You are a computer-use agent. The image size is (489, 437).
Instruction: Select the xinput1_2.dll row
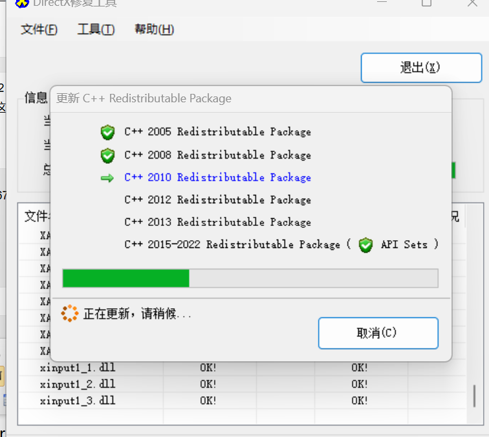242,385
